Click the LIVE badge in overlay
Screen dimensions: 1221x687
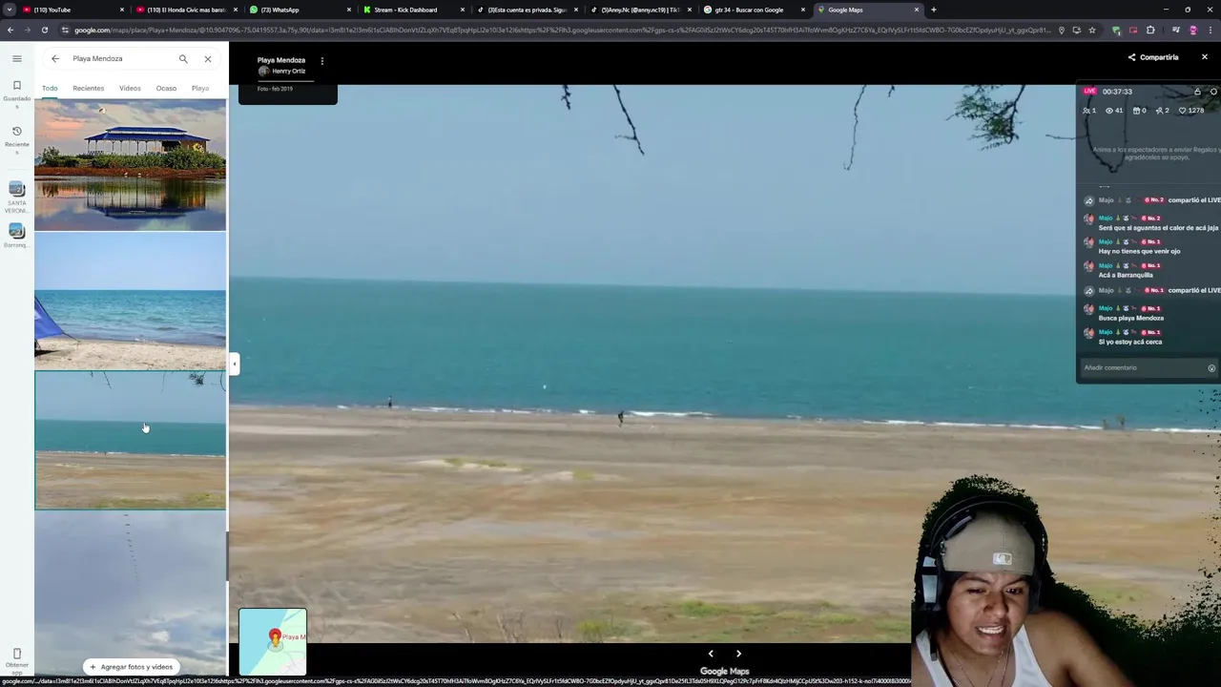[x=1089, y=92]
